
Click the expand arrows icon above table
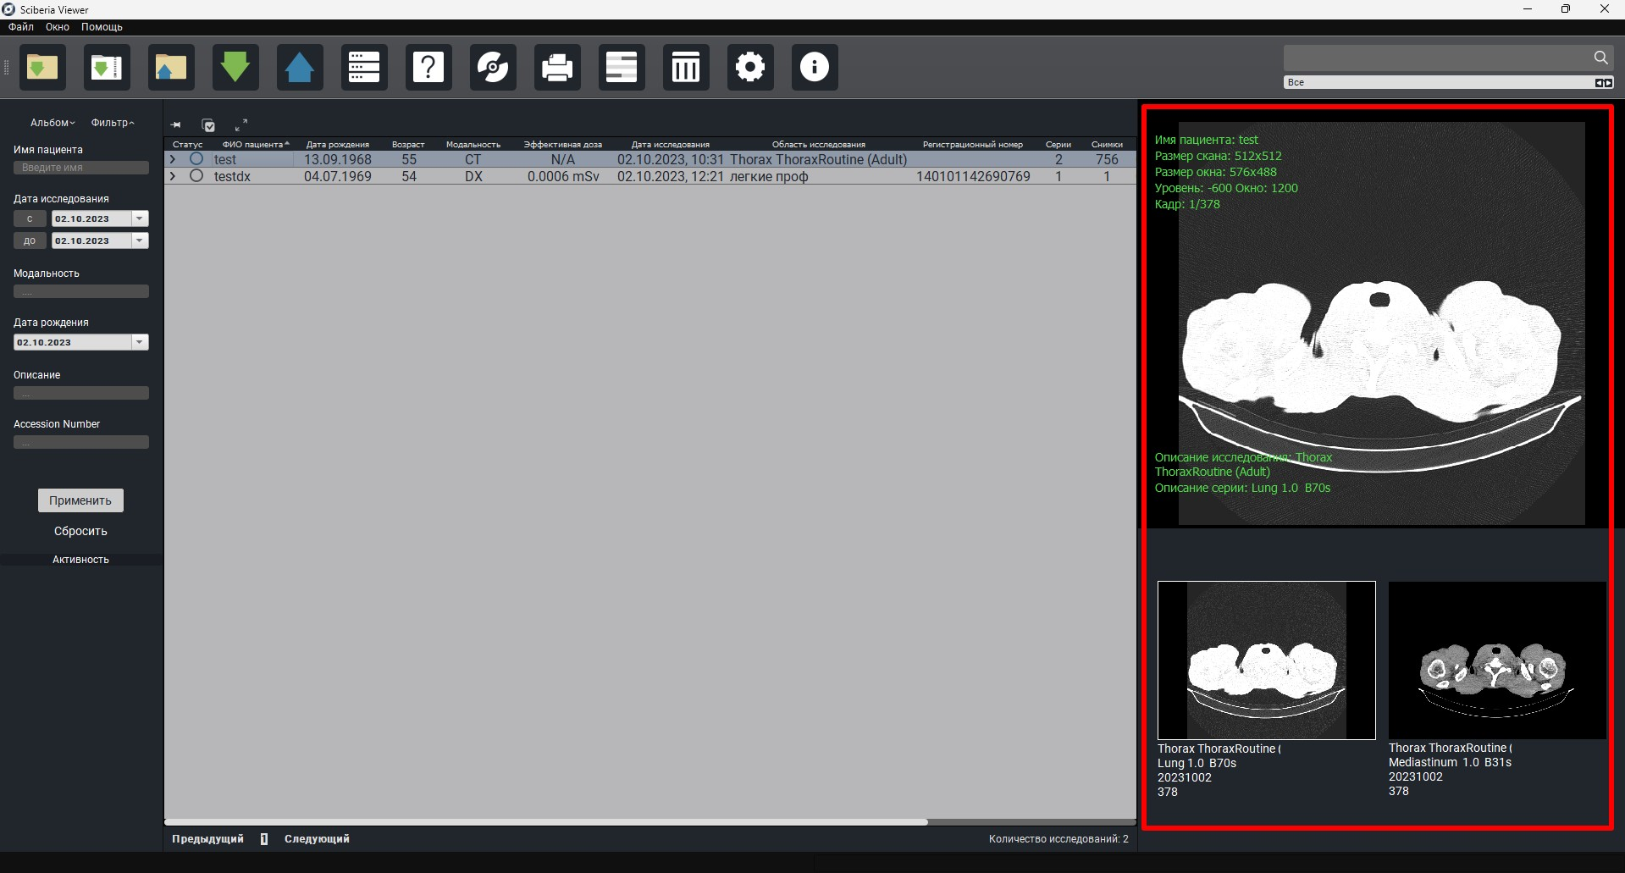pos(241,124)
